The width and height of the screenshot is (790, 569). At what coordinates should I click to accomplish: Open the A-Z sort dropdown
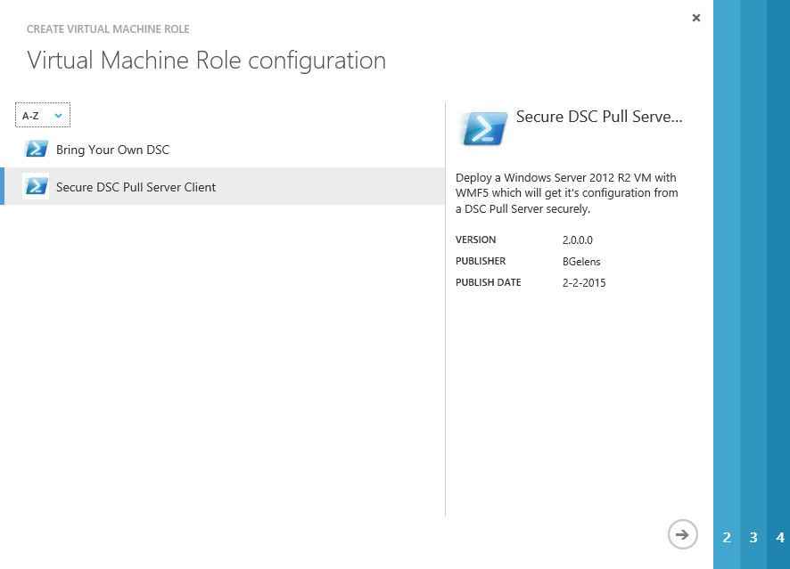(43, 116)
